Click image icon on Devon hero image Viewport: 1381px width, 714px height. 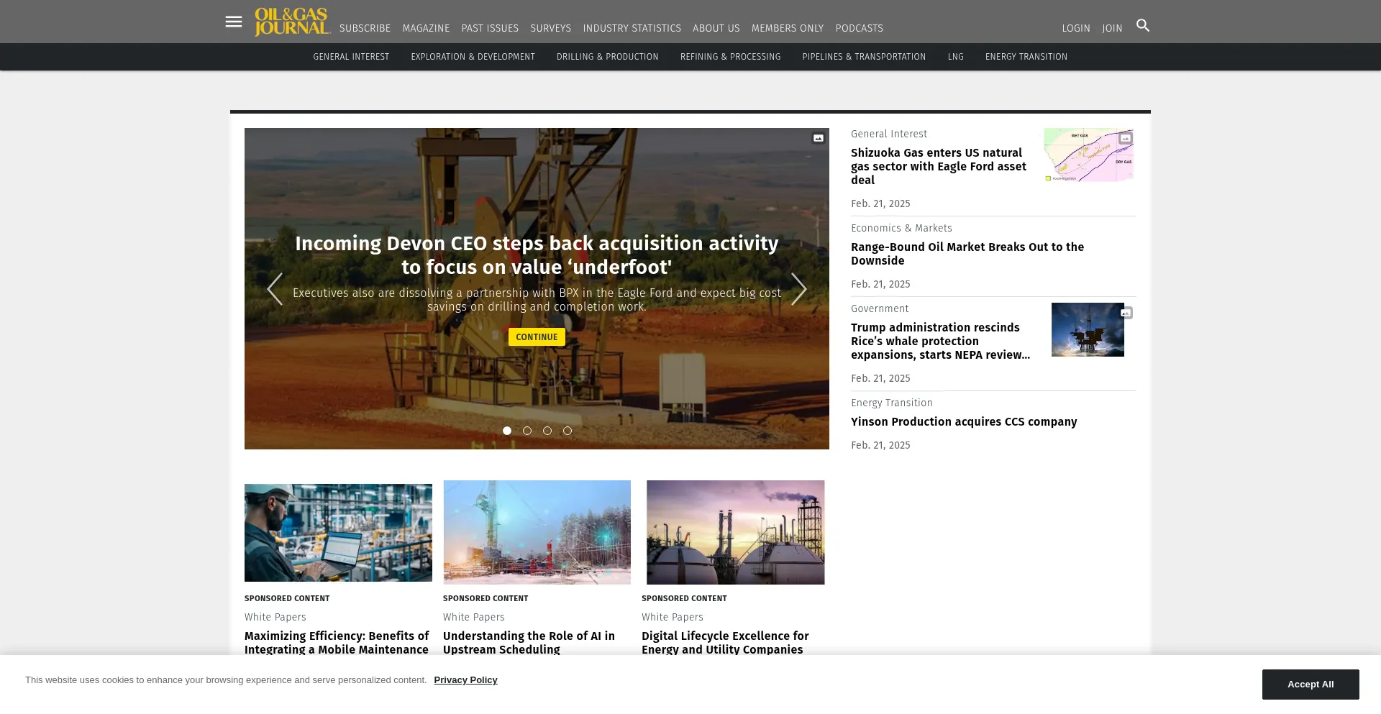(x=819, y=138)
